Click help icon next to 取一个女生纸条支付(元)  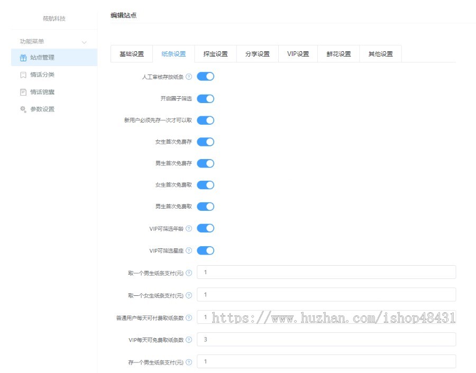coord(189,295)
